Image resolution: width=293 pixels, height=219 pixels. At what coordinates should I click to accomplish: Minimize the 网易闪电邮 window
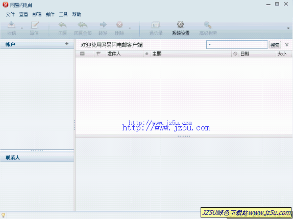(x=268, y=5)
